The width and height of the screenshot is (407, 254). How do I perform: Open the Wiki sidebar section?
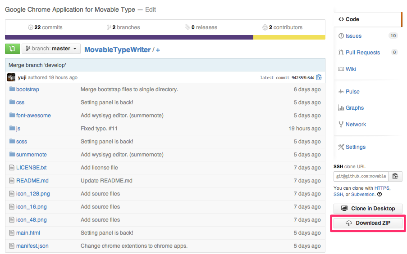(x=350, y=69)
